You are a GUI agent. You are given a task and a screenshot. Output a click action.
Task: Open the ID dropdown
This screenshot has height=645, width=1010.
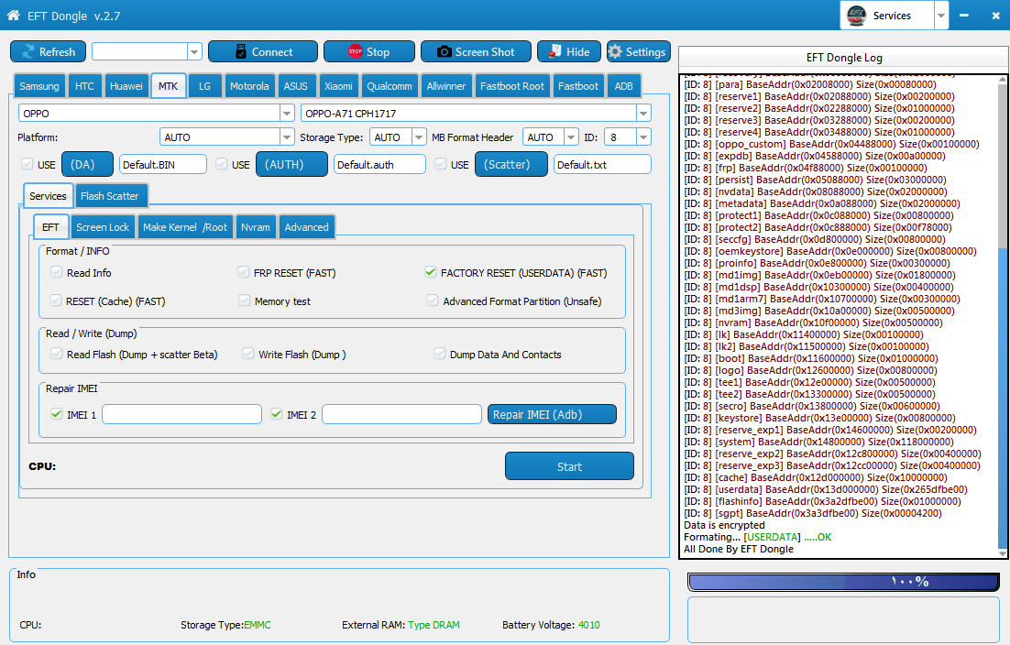pos(642,137)
